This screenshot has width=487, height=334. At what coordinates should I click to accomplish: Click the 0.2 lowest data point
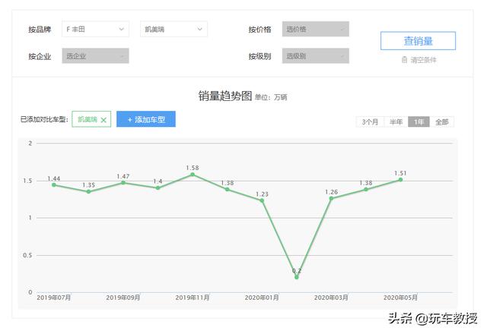297,277
